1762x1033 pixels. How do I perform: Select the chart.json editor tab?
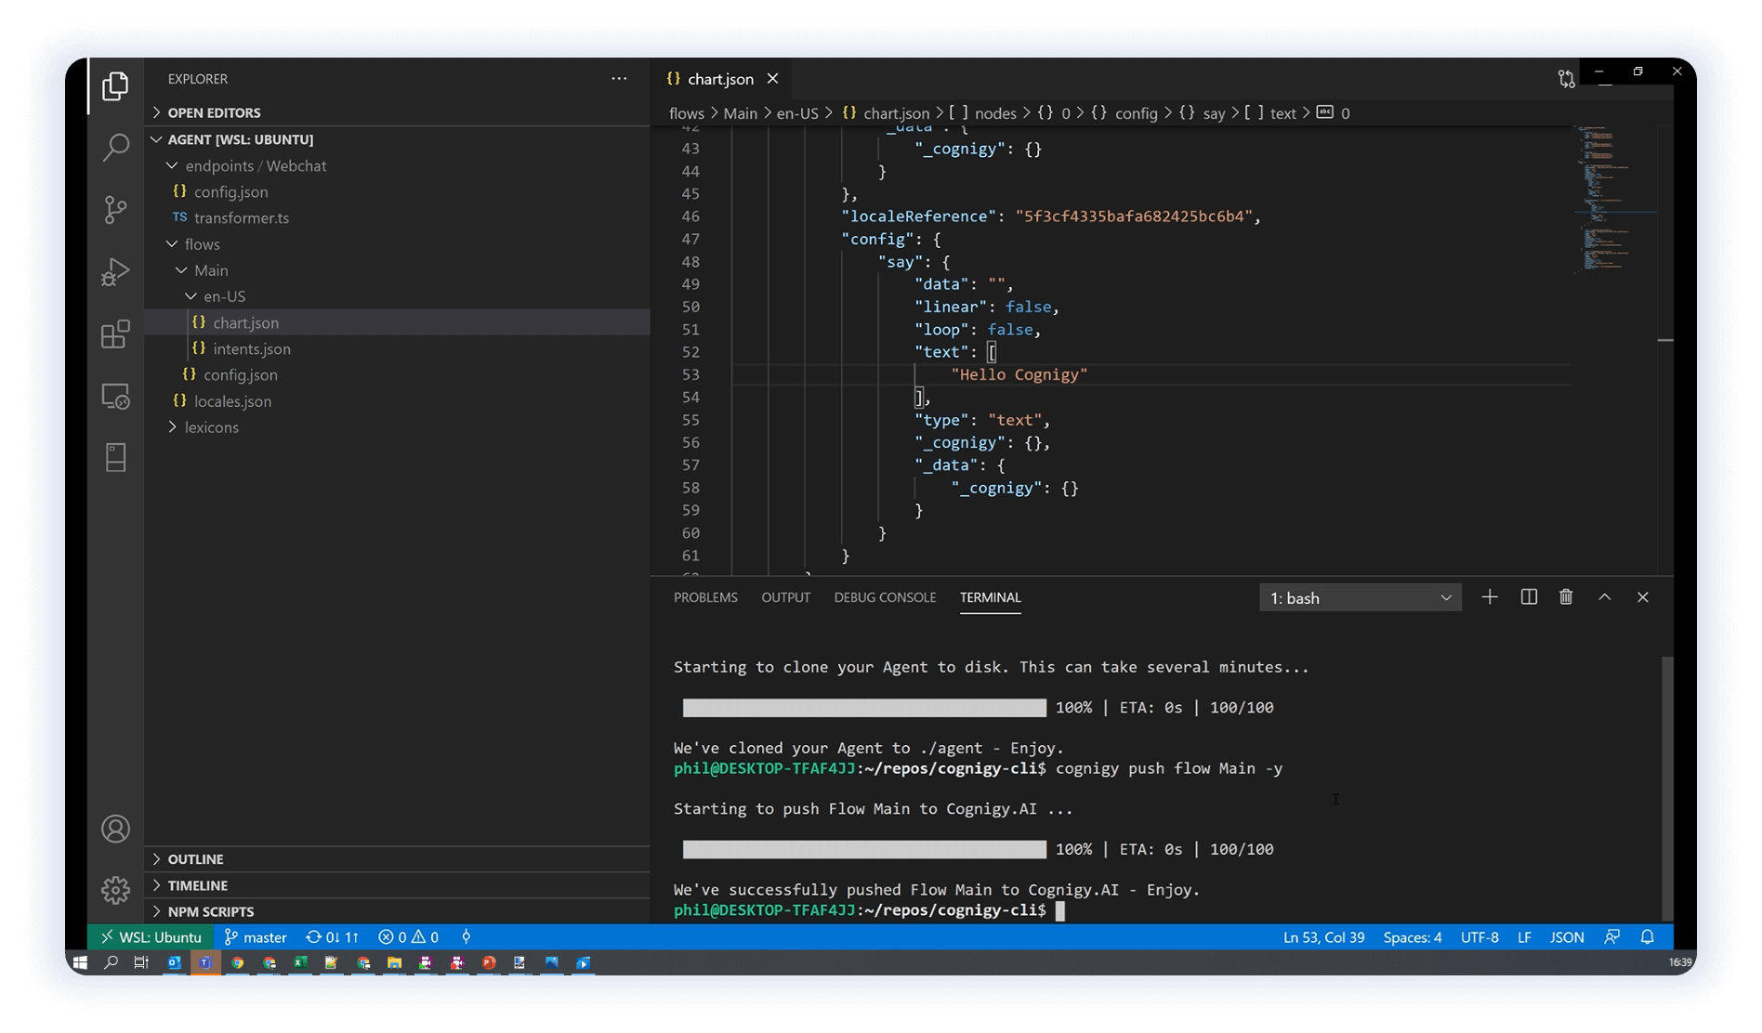click(721, 79)
